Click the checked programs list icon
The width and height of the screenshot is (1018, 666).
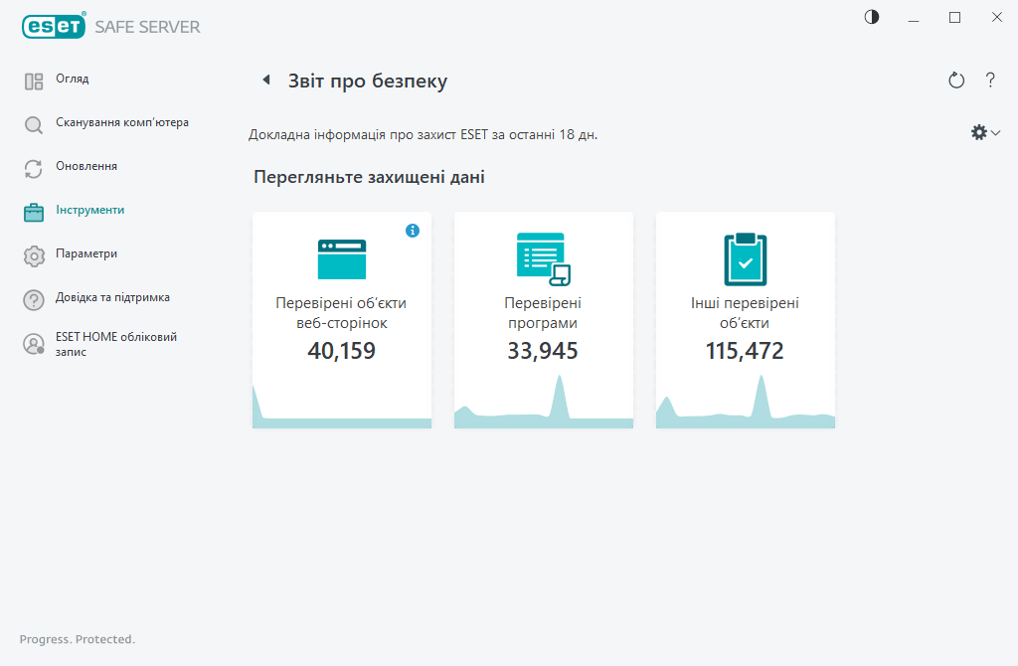coord(543,258)
